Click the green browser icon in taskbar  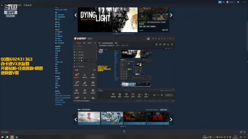click(x=7, y=137)
